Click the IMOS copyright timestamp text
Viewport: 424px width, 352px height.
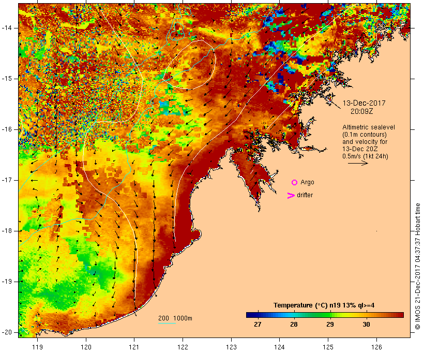click(418, 267)
